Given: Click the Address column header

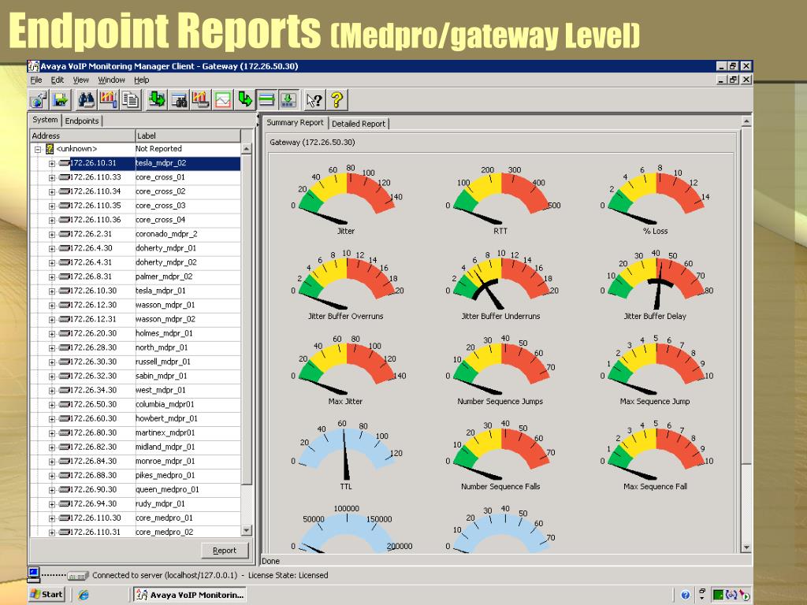Looking at the screenshot, I should (x=82, y=135).
